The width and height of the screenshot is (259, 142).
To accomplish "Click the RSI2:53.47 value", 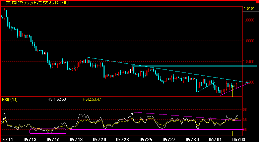I will (92, 99).
